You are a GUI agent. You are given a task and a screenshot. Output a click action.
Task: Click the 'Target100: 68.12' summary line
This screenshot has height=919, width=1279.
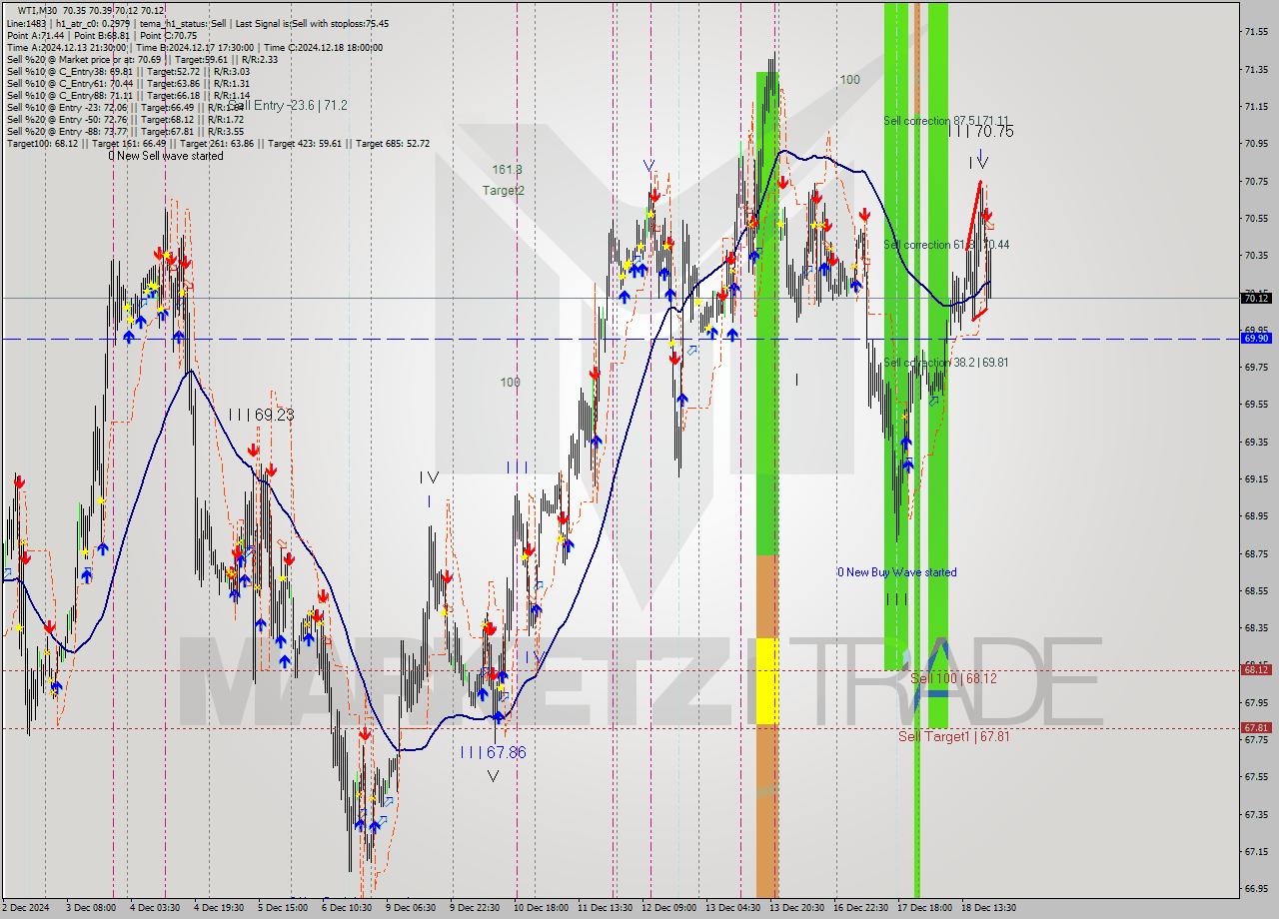[x=219, y=143]
